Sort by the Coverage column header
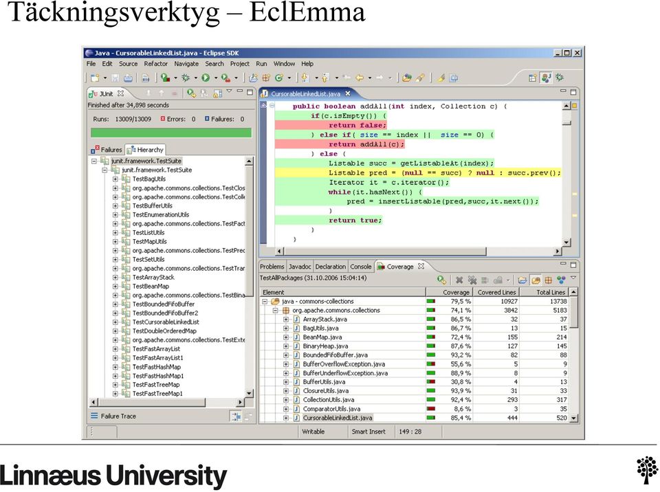The height and width of the screenshot is (492, 660). coord(449,292)
